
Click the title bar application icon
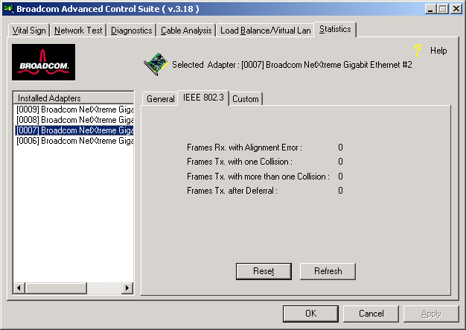[9, 9]
